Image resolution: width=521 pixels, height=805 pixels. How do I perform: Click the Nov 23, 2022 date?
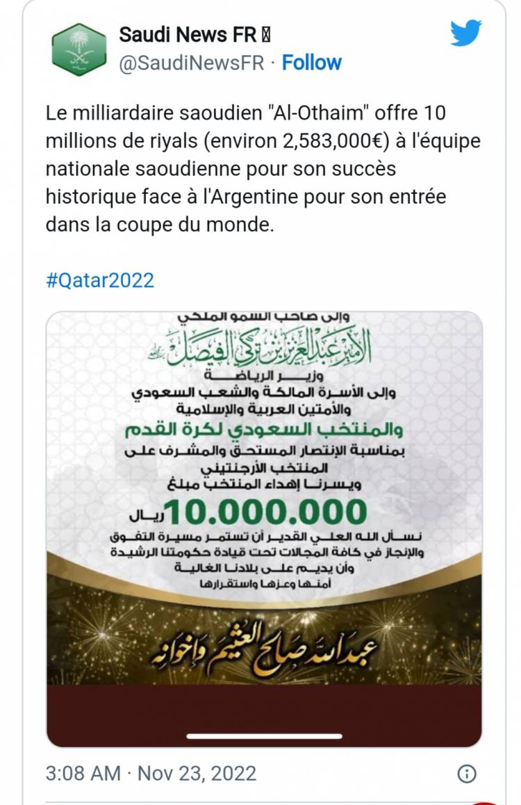(x=197, y=773)
